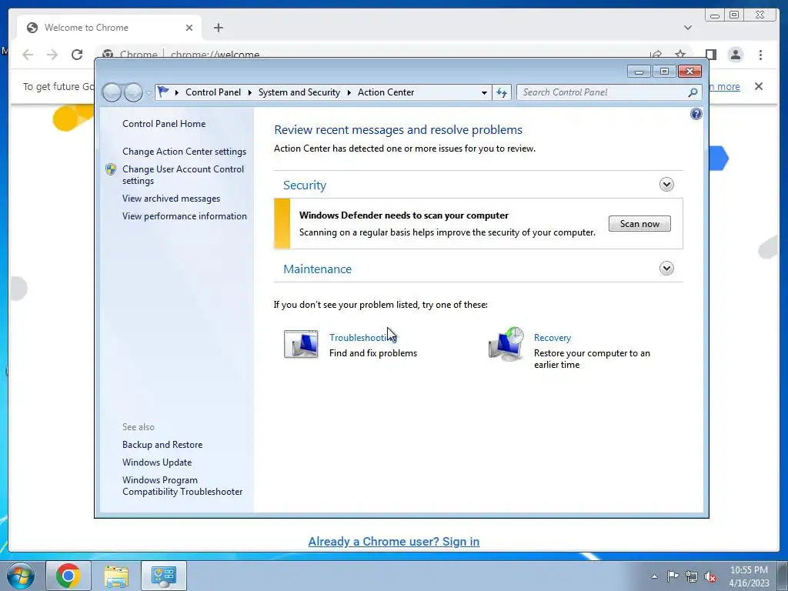Select Action Center breadcrumb
788x591 pixels.
point(386,92)
